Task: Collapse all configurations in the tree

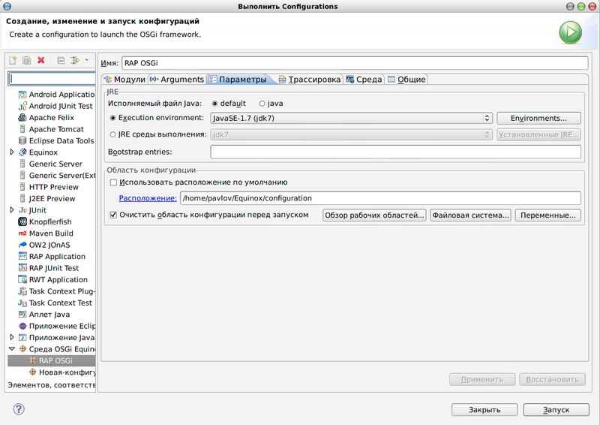Action: [x=61, y=60]
